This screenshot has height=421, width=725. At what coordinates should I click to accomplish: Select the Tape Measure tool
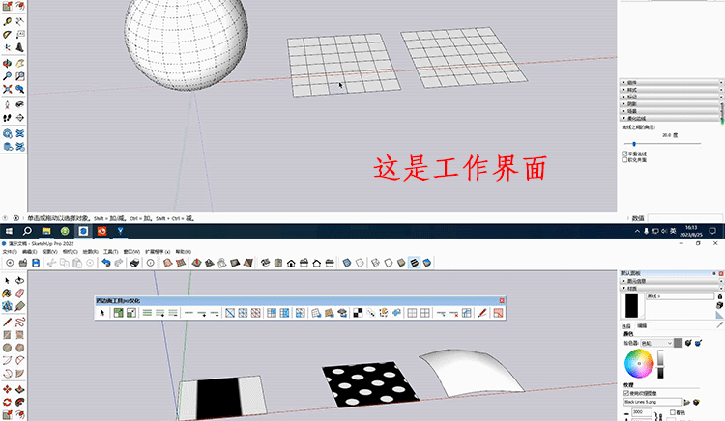point(7,21)
